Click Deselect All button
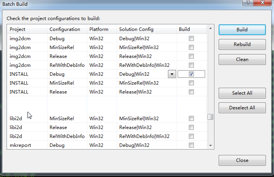274x177 pixels. click(242, 108)
